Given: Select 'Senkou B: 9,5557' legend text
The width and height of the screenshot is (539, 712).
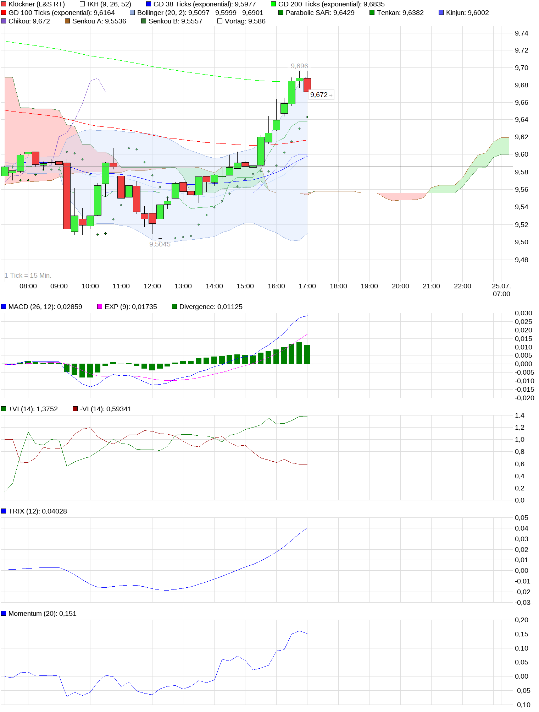Looking at the screenshot, I should 176,21.
